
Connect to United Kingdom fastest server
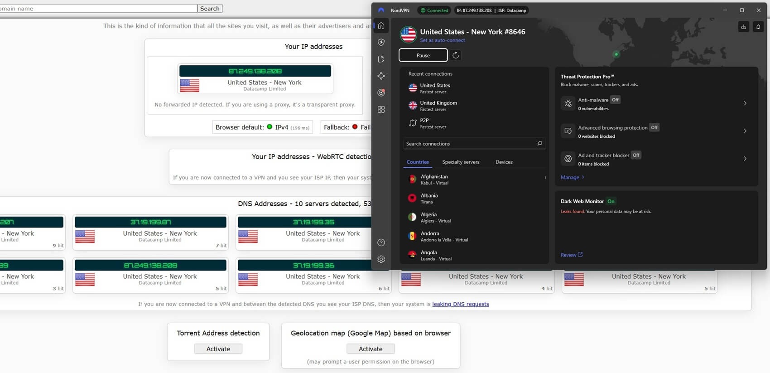(x=473, y=106)
